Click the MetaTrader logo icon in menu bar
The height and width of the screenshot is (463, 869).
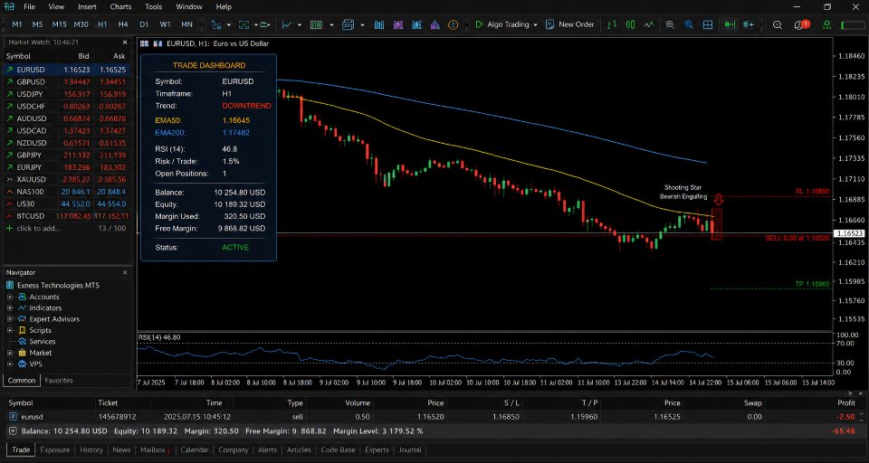(x=9, y=6)
